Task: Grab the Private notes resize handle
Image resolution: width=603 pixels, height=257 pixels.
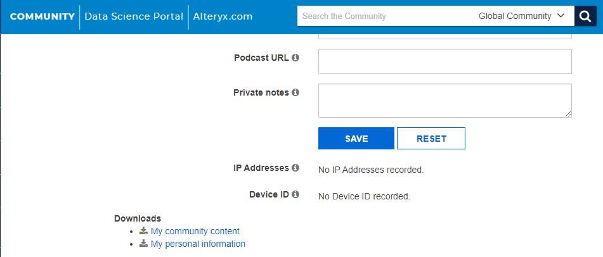Action: [568, 114]
